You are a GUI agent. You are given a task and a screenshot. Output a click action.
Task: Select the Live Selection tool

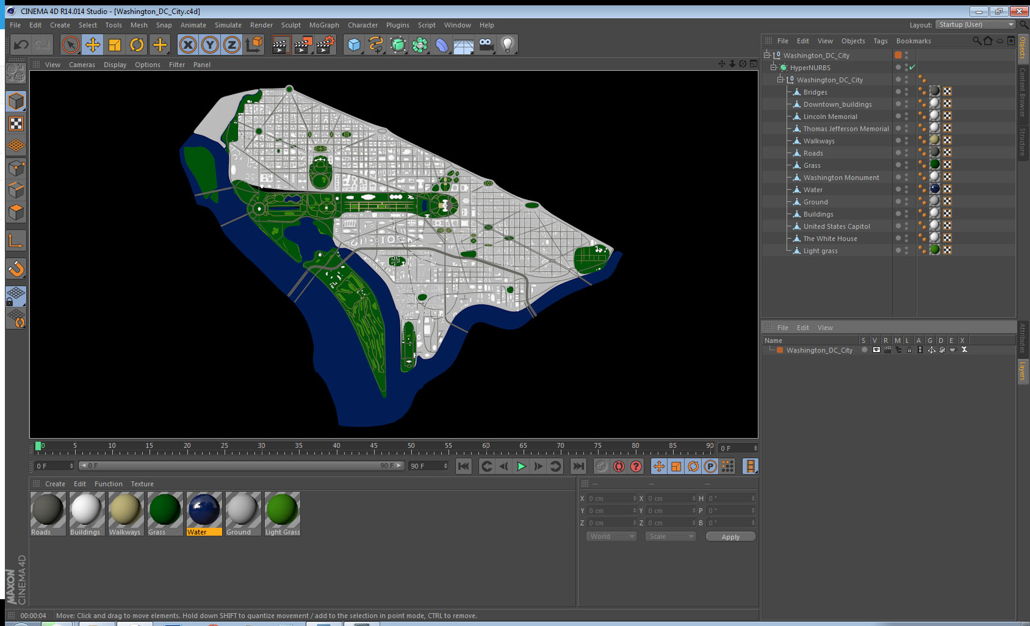pos(71,45)
